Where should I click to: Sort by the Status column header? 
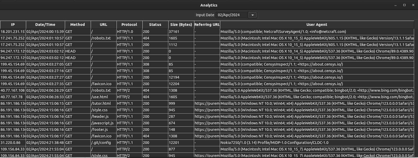pyautogui.click(x=155, y=25)
